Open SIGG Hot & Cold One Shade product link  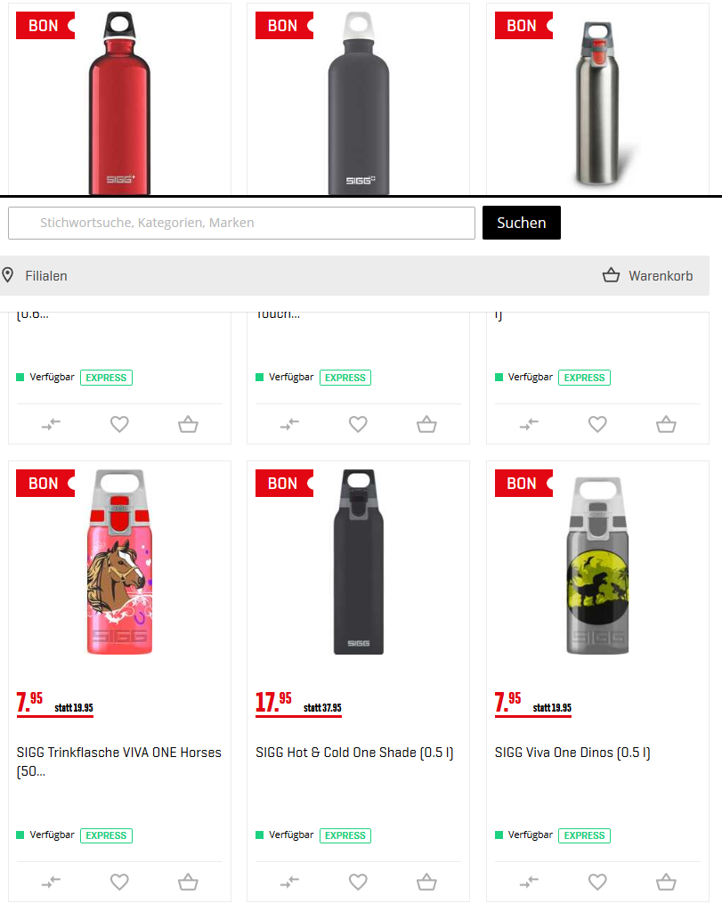tap(354, 752)
